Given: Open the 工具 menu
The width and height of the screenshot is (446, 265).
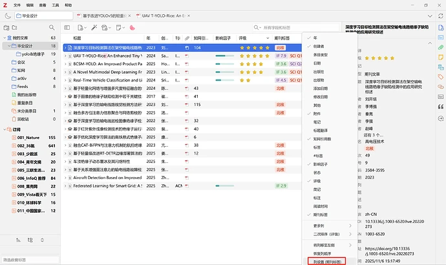Looking at the screenshot, I should pos(56,5).
